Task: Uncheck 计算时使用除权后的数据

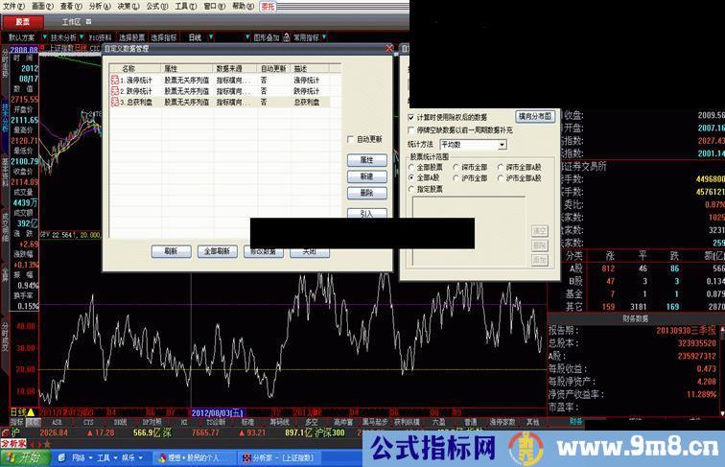Action: tap(411, 116)
